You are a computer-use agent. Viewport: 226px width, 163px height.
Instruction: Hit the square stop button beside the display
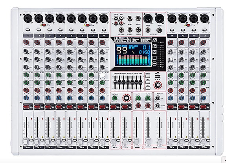(154, 58)
